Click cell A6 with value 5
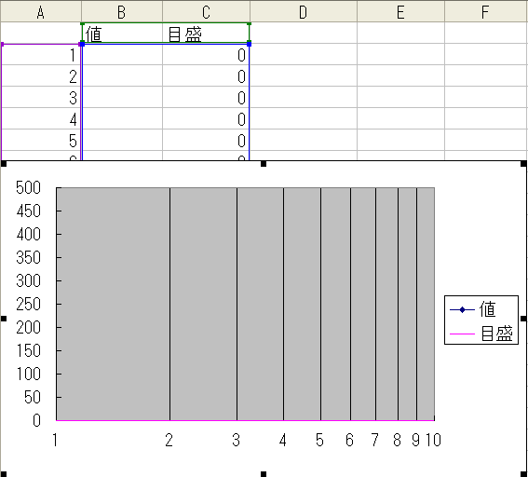Screen dimensions: 528x477 pos(41,140)
